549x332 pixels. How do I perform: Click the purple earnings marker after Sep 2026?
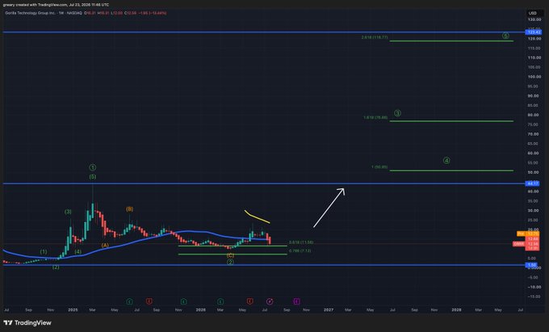[x=296, y=301]
